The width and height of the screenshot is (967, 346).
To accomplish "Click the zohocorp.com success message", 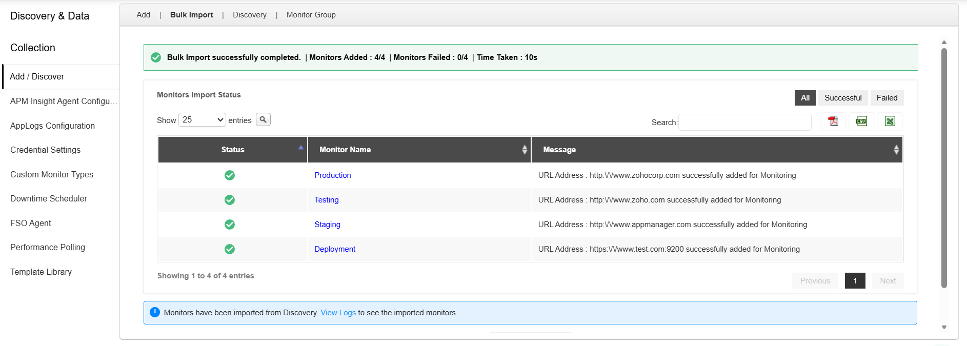I will pyautogui.click(x=667, y=175).
